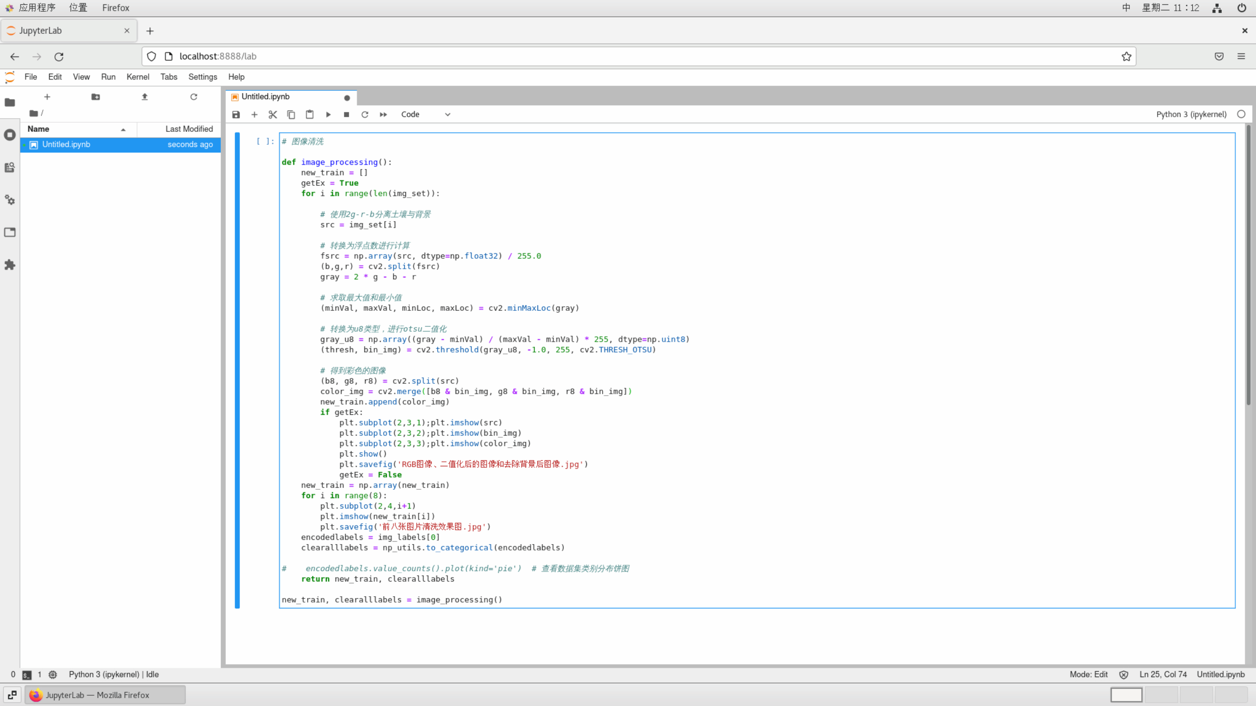Insert a cell below with plus icon

(x=254, y=114)
